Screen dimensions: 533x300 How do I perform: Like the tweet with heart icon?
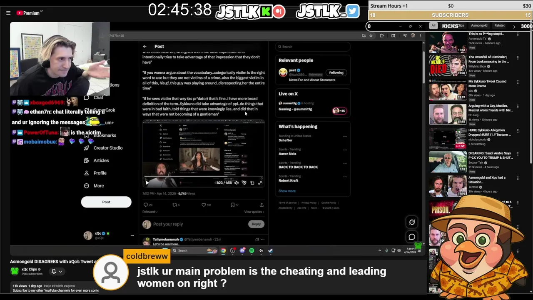204,205
